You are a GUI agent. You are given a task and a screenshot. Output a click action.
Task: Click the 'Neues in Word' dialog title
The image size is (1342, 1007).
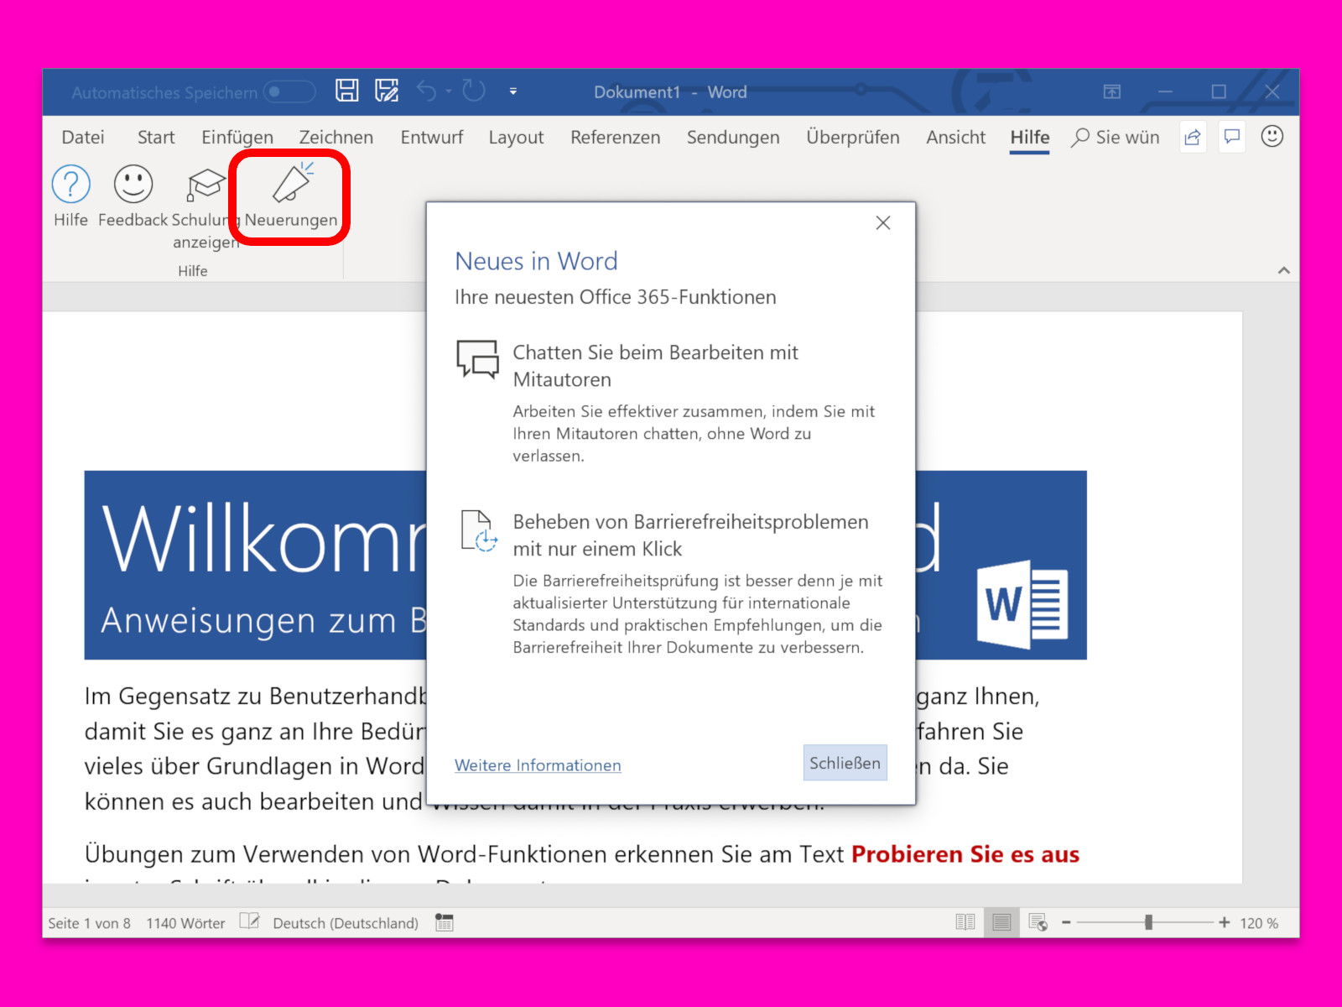pyautogui.click(x=536, y=261)
